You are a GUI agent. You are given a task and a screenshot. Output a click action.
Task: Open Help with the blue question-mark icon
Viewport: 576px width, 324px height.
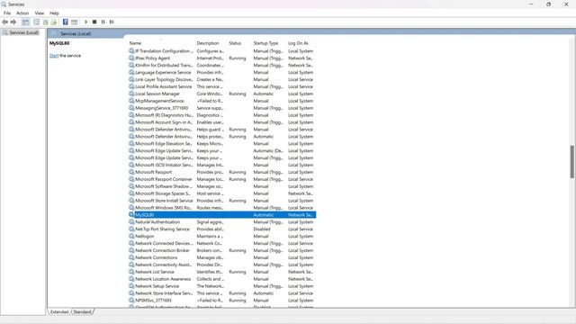pyautogui.click(x=66, y=22)
